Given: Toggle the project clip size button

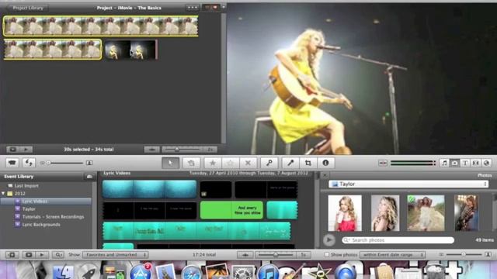Looking at the screenshot, I should (152, 150).
